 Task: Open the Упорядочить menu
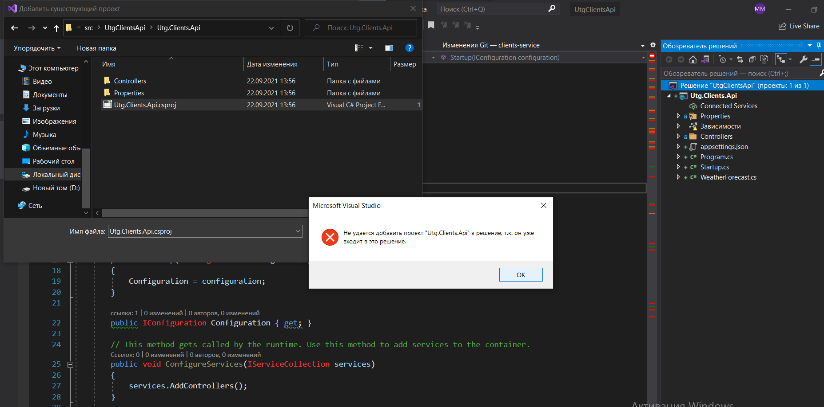(37, 48)
